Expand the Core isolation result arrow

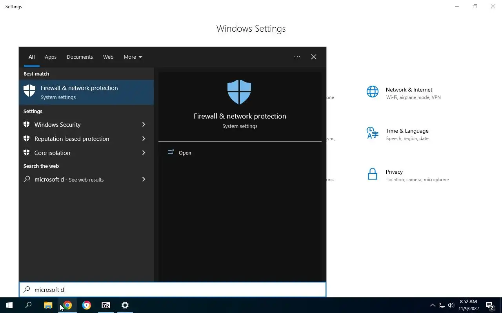(144, 153)
